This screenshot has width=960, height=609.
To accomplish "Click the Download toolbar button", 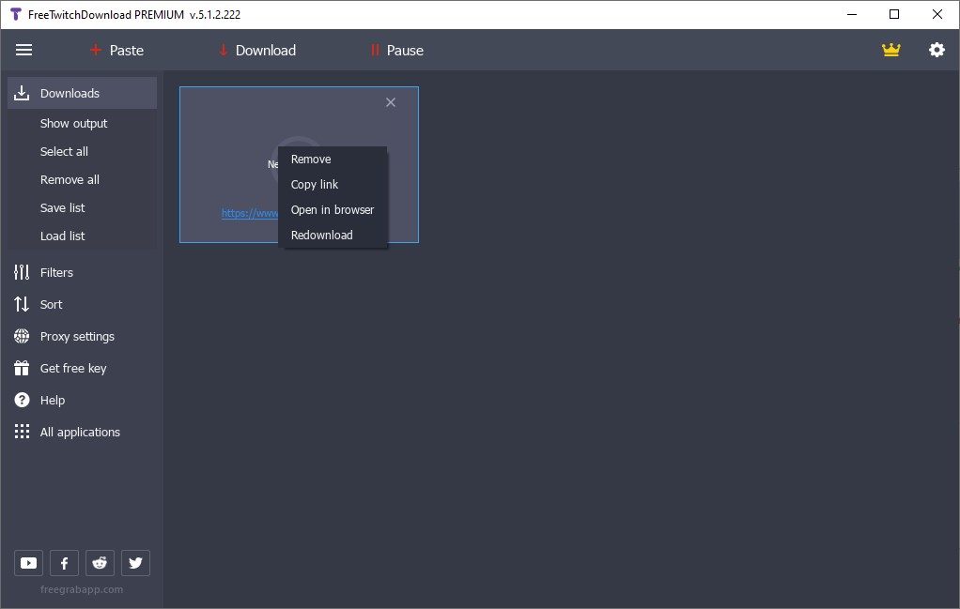I will 257,50.
